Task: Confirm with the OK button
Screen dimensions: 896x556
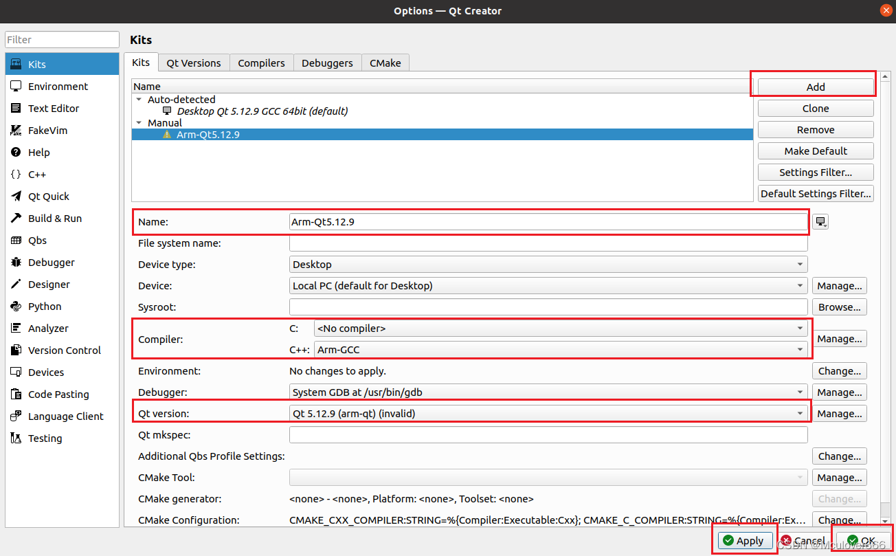Action: coord(862,541)
